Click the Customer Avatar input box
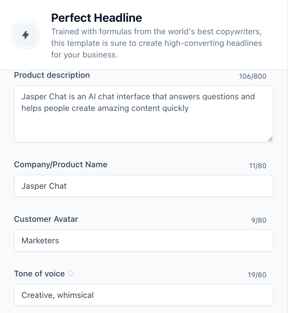 144,240
